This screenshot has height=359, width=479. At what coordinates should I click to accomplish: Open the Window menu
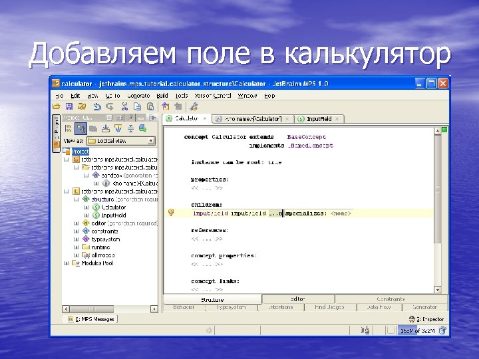click(x=247, y=96)
